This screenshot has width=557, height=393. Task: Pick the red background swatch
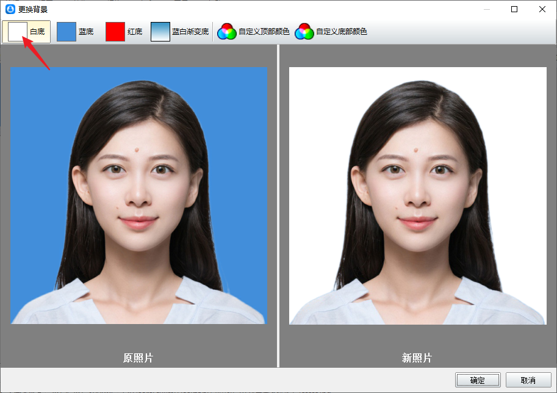115,32
